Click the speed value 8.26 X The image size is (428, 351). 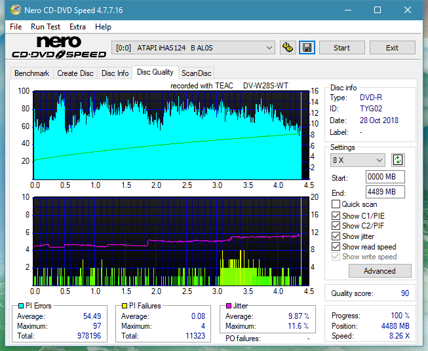pos(399,336)
